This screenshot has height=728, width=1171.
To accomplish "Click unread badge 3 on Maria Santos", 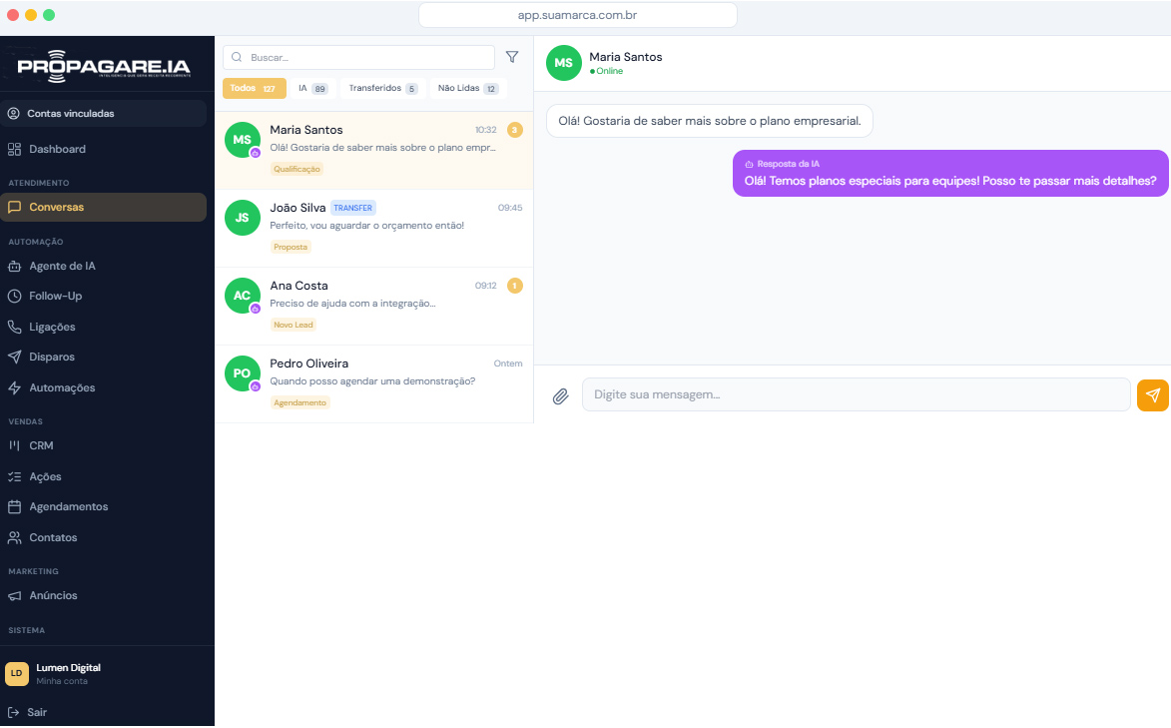I will tap(514, 130).
